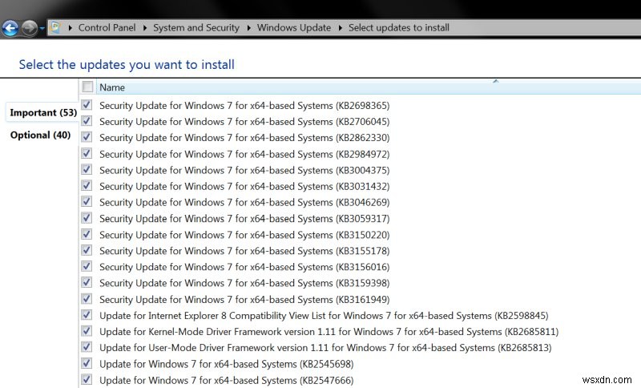Uncheck update KB3156016 checkbox

click(x=87, y=266)
